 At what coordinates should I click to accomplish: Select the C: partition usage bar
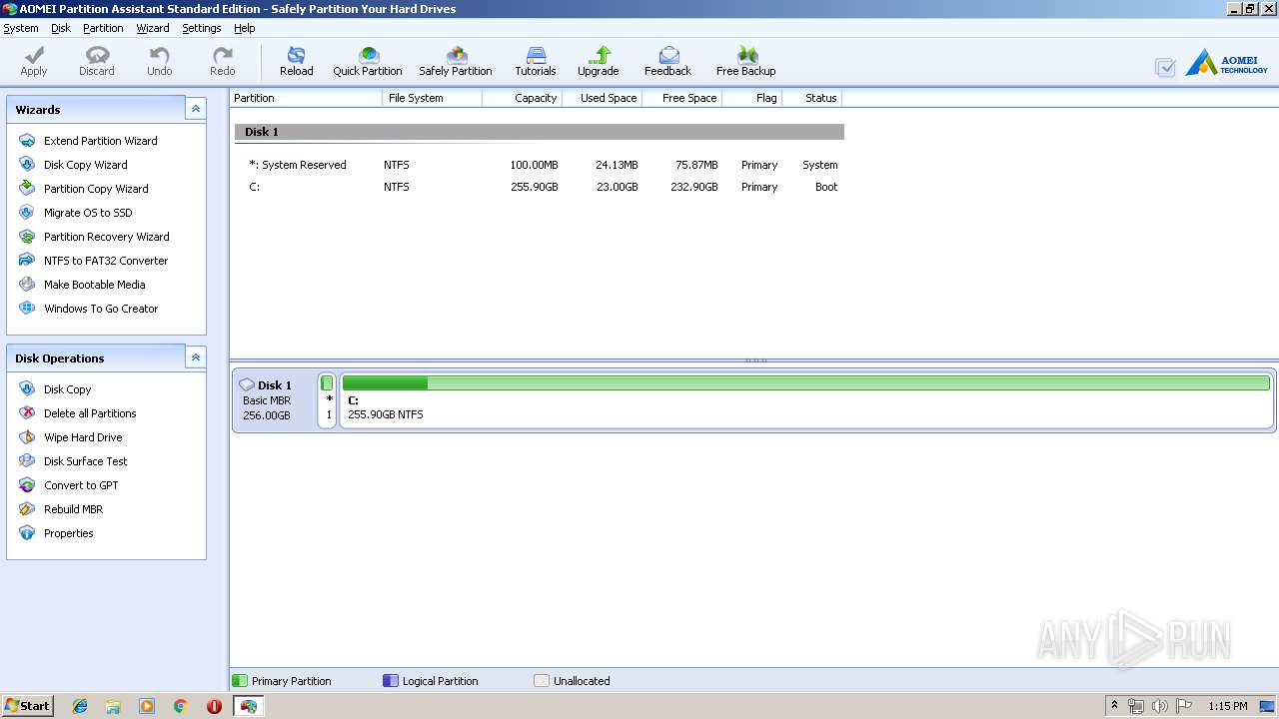coord(806,383)
